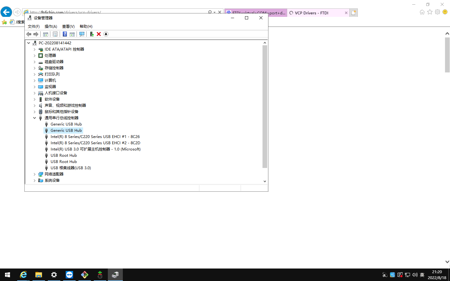The height and width of the screenshot is (281, 450).
Task: Close the VCP Drivers - FTDI tab
Action: 346,13
